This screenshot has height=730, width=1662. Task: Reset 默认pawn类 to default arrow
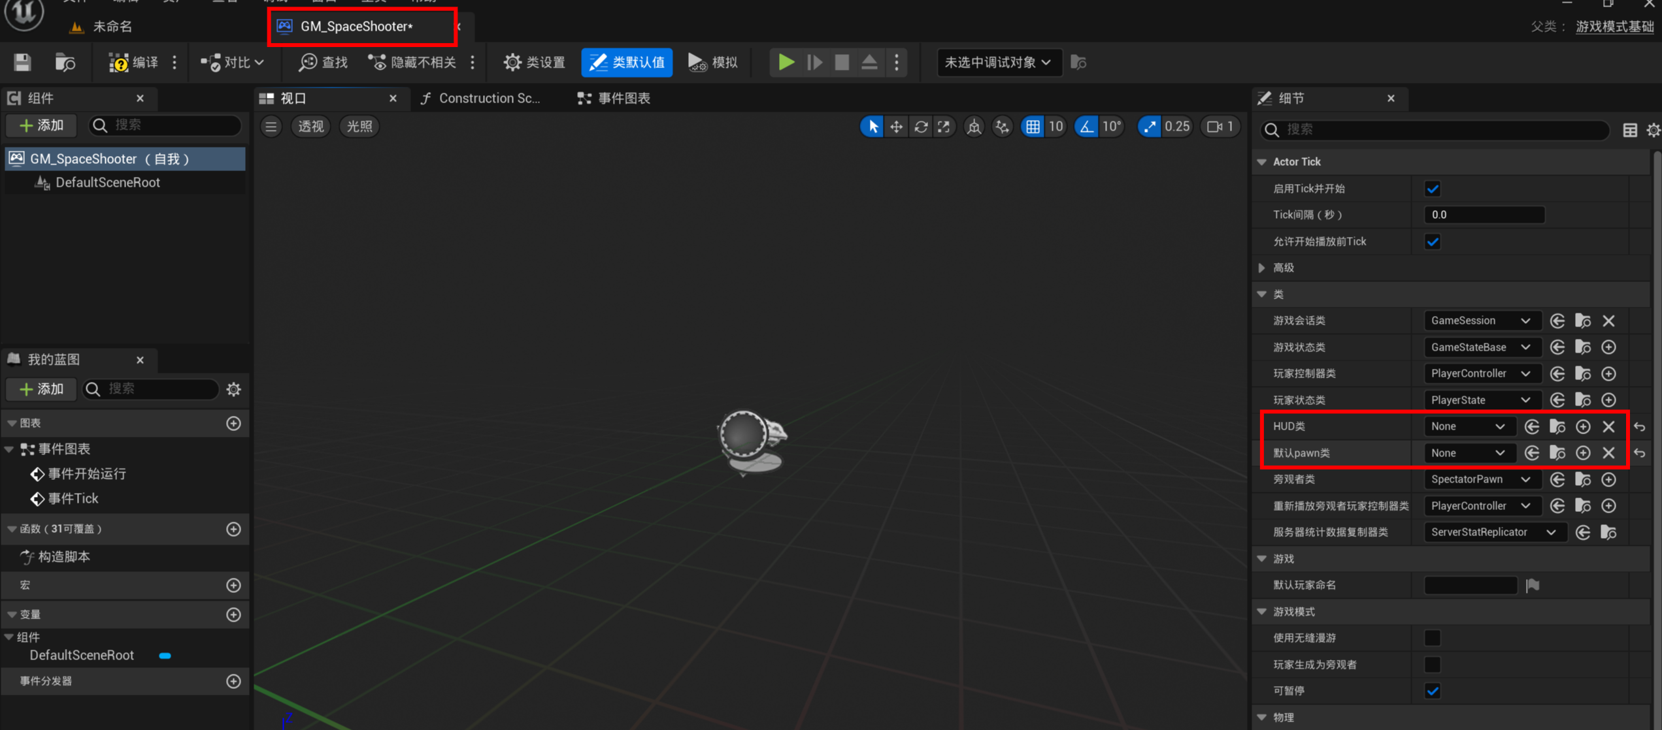(x=1639, y=453)
